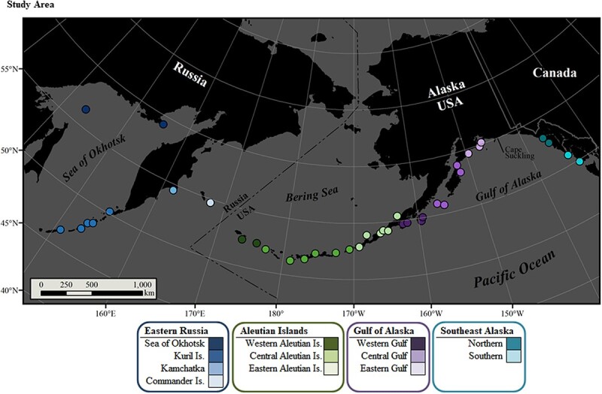602x394 pixels.
Task: Click the Northern Southeast Alaska legend swatch
Action: tap(514, 344)
